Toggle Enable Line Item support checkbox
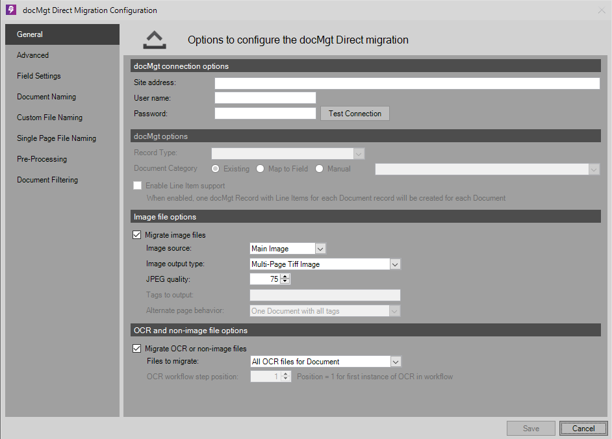612x439 pixels. 137,185
